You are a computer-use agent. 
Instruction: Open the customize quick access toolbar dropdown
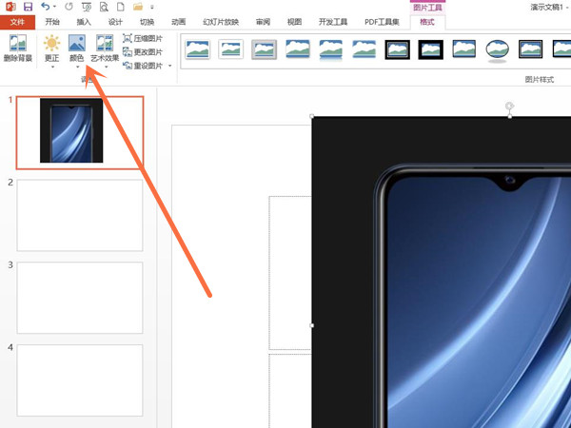[x=152, y=8]
